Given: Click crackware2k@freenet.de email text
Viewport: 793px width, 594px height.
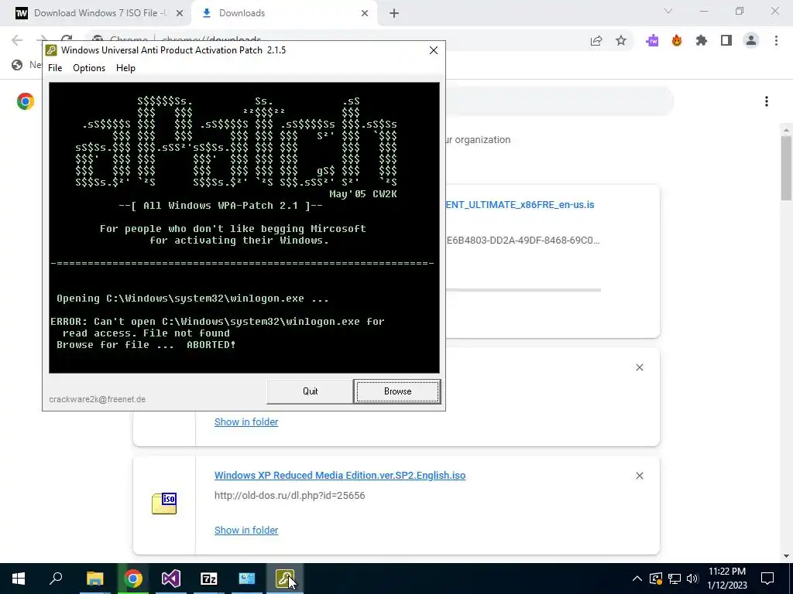Looking at the screenshot, I should (97, 399).
